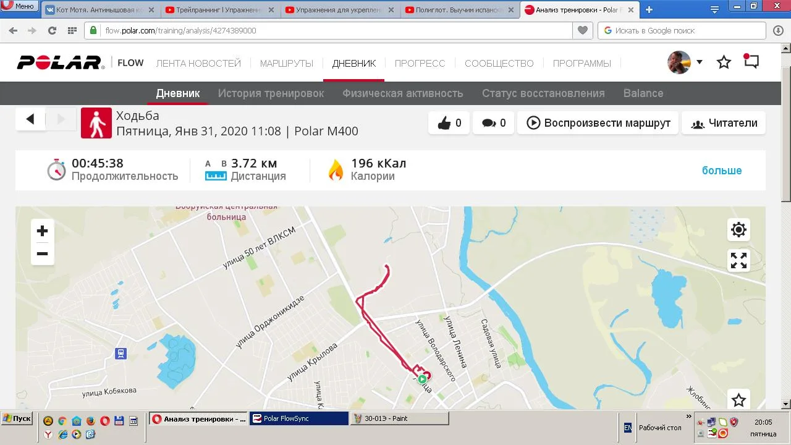This screenshot has height=445, width=791.
Task: Open map settings gear icon
Action: tap(738, 230)
